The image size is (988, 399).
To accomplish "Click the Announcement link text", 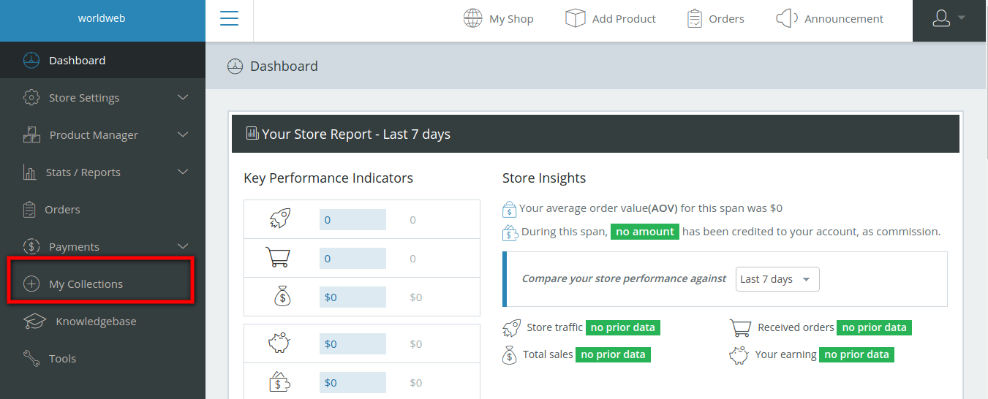I will tap(843, 19).
